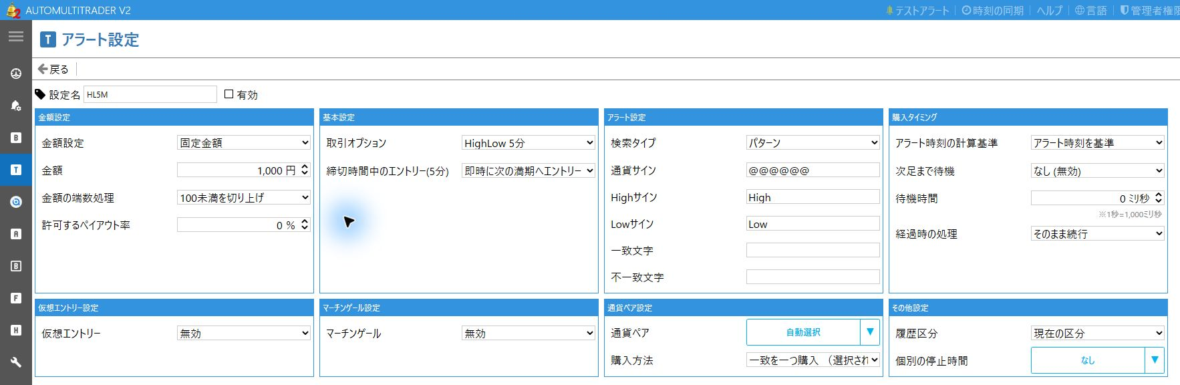
Task: Increase 許可するペイアウト率 with the up arrow
Action: 305,221
